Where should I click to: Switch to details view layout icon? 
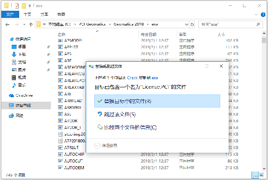[255, 175]
